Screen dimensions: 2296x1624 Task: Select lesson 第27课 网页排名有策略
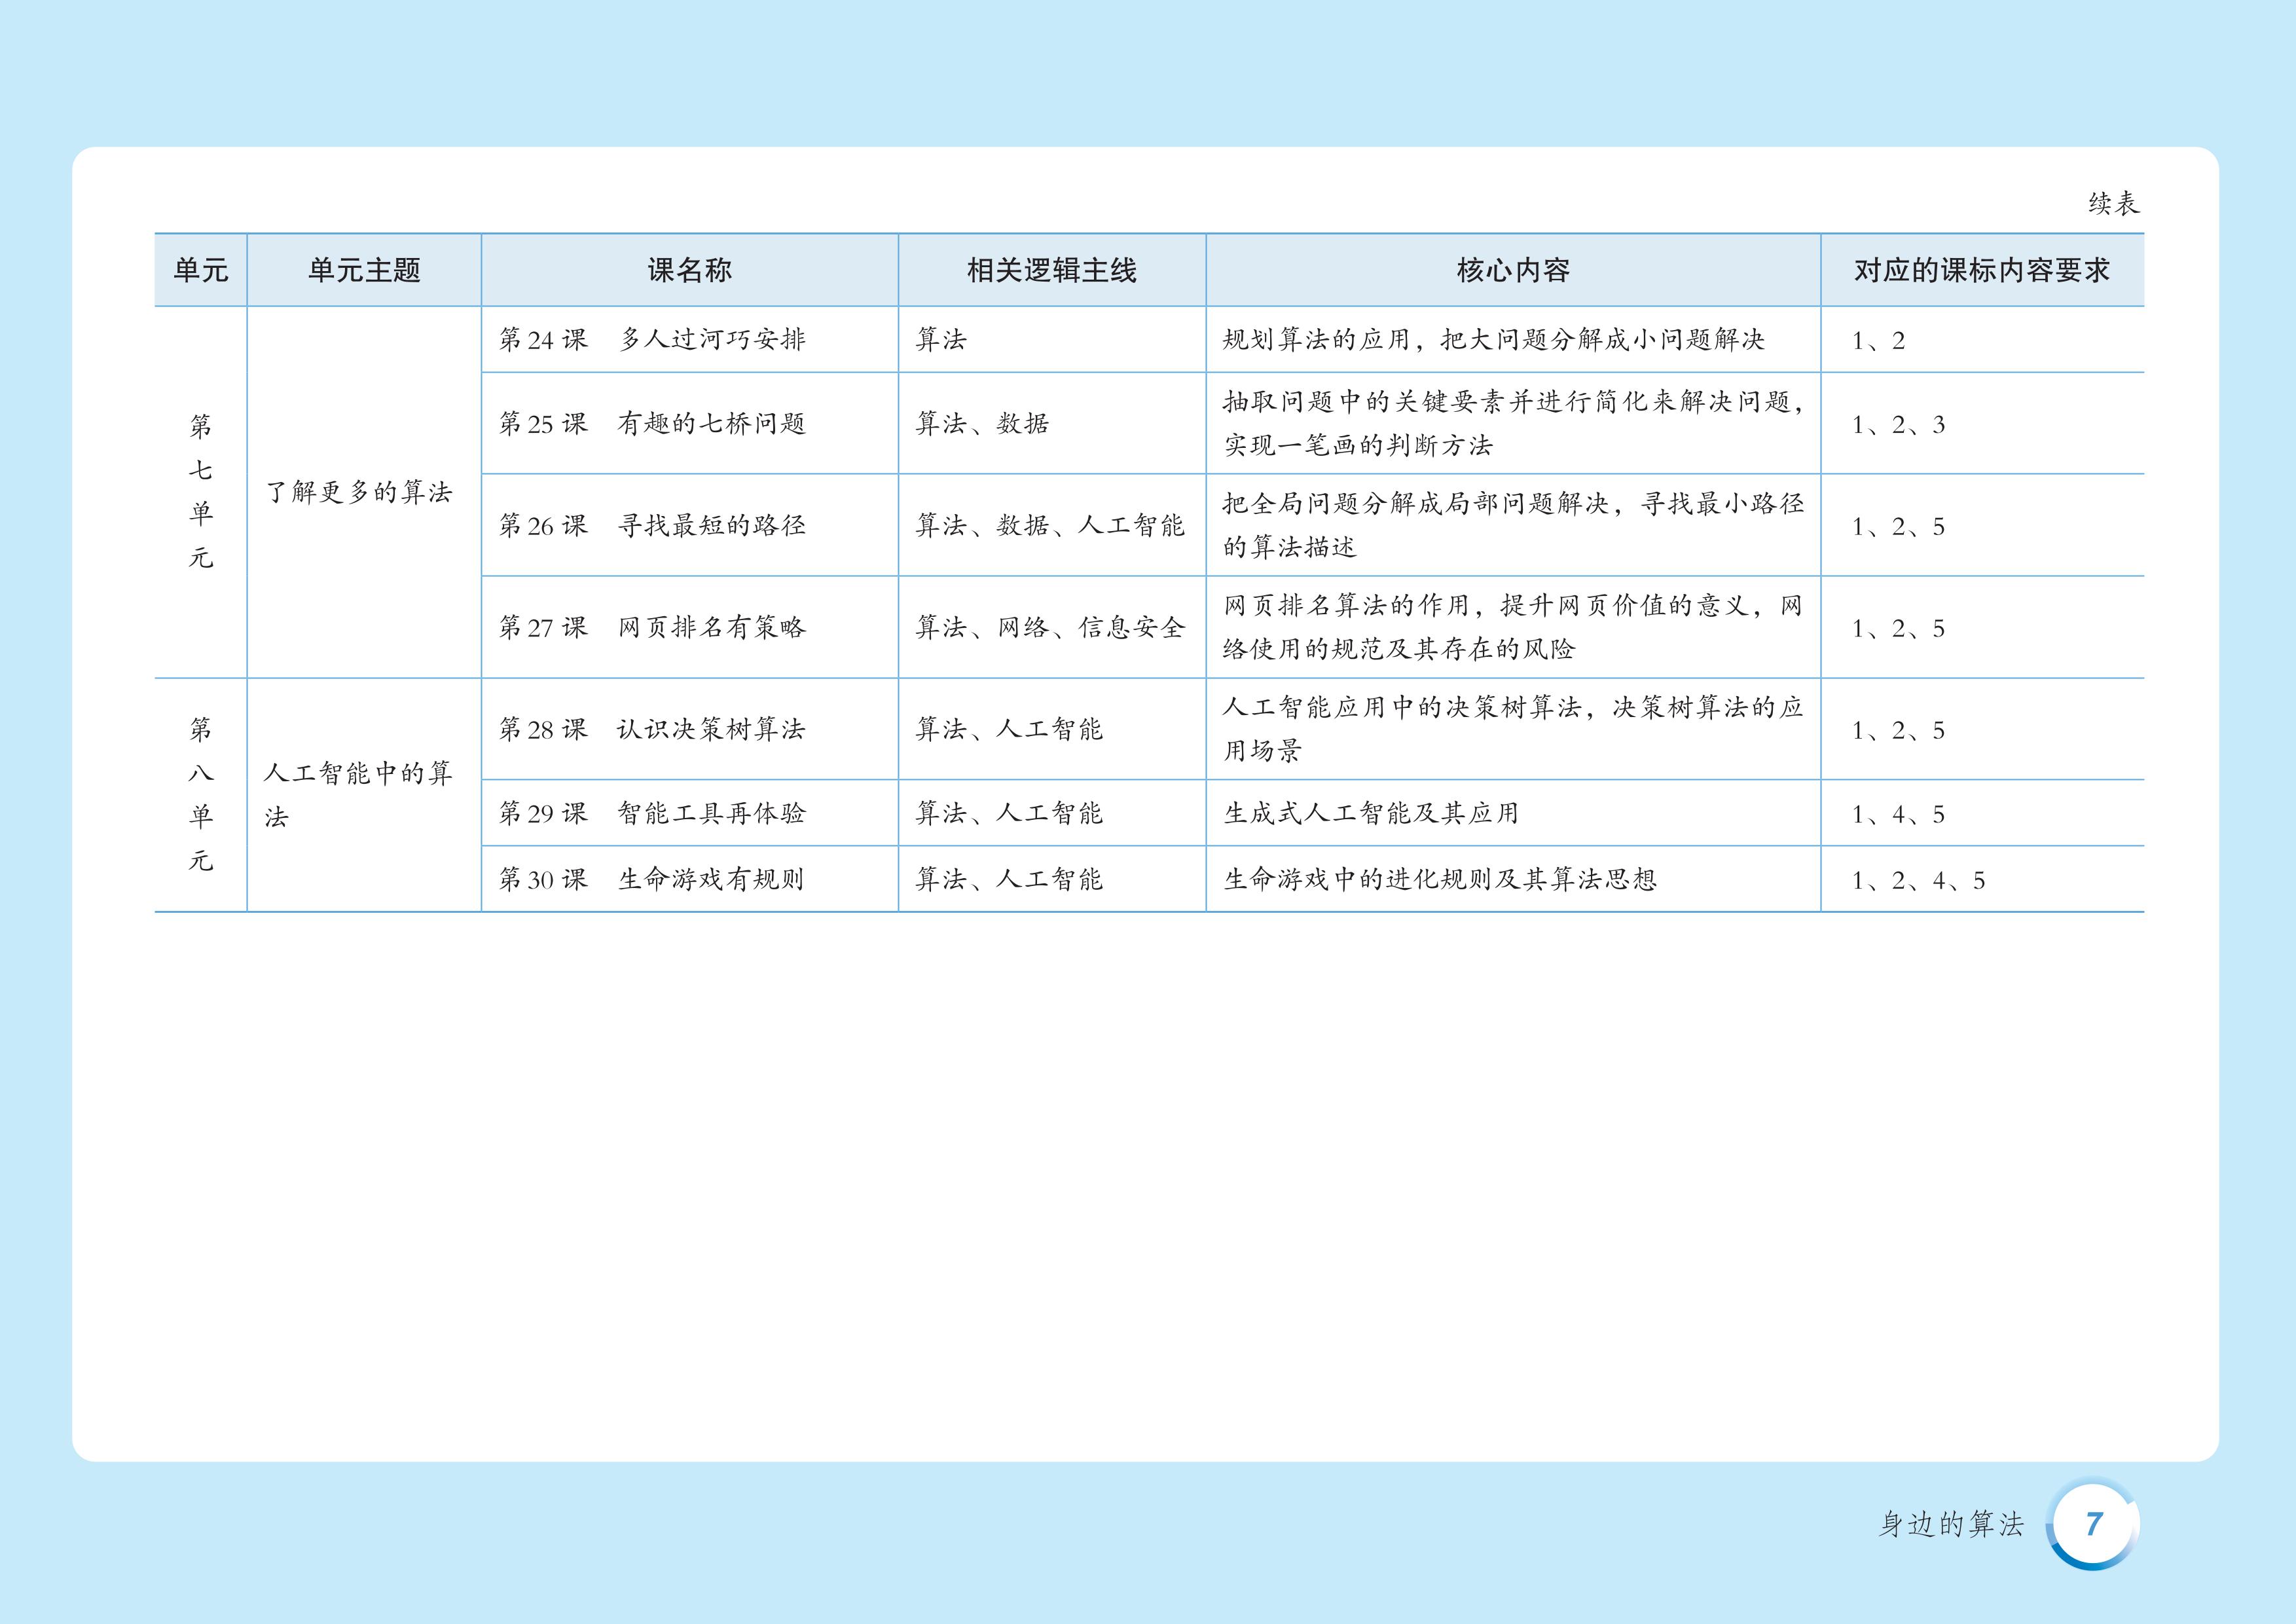[652, 628]
